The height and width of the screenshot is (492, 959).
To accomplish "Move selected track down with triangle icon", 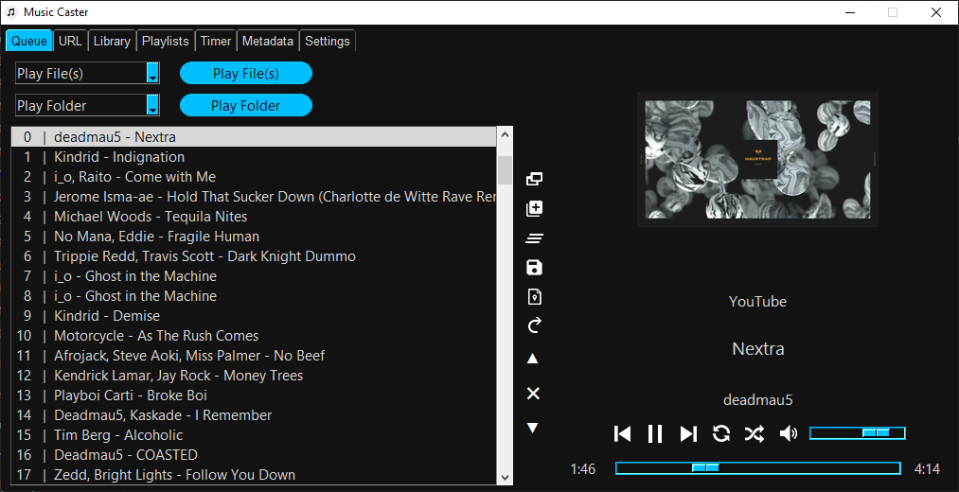I will click(533, 428).
